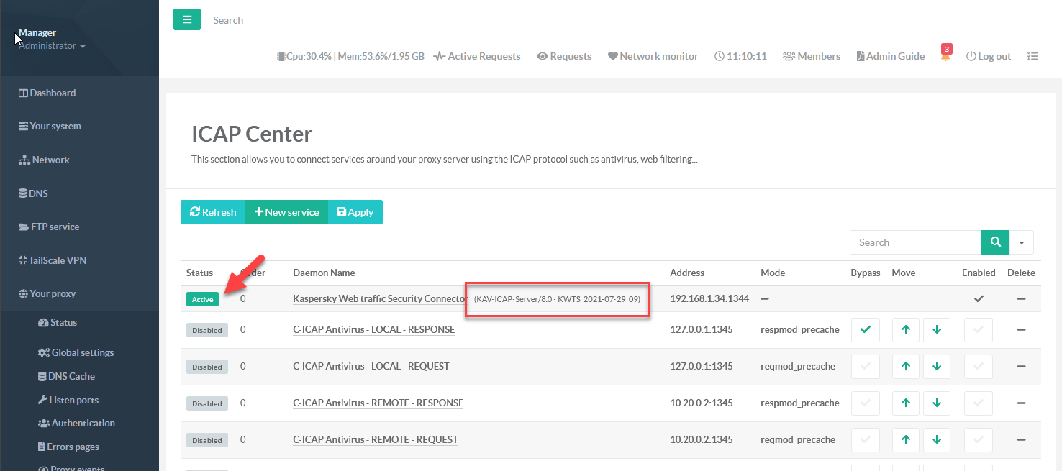This screenshot has width=1062, height=471.
Task: Click the green search magnifier button
Action: [995, 242]
